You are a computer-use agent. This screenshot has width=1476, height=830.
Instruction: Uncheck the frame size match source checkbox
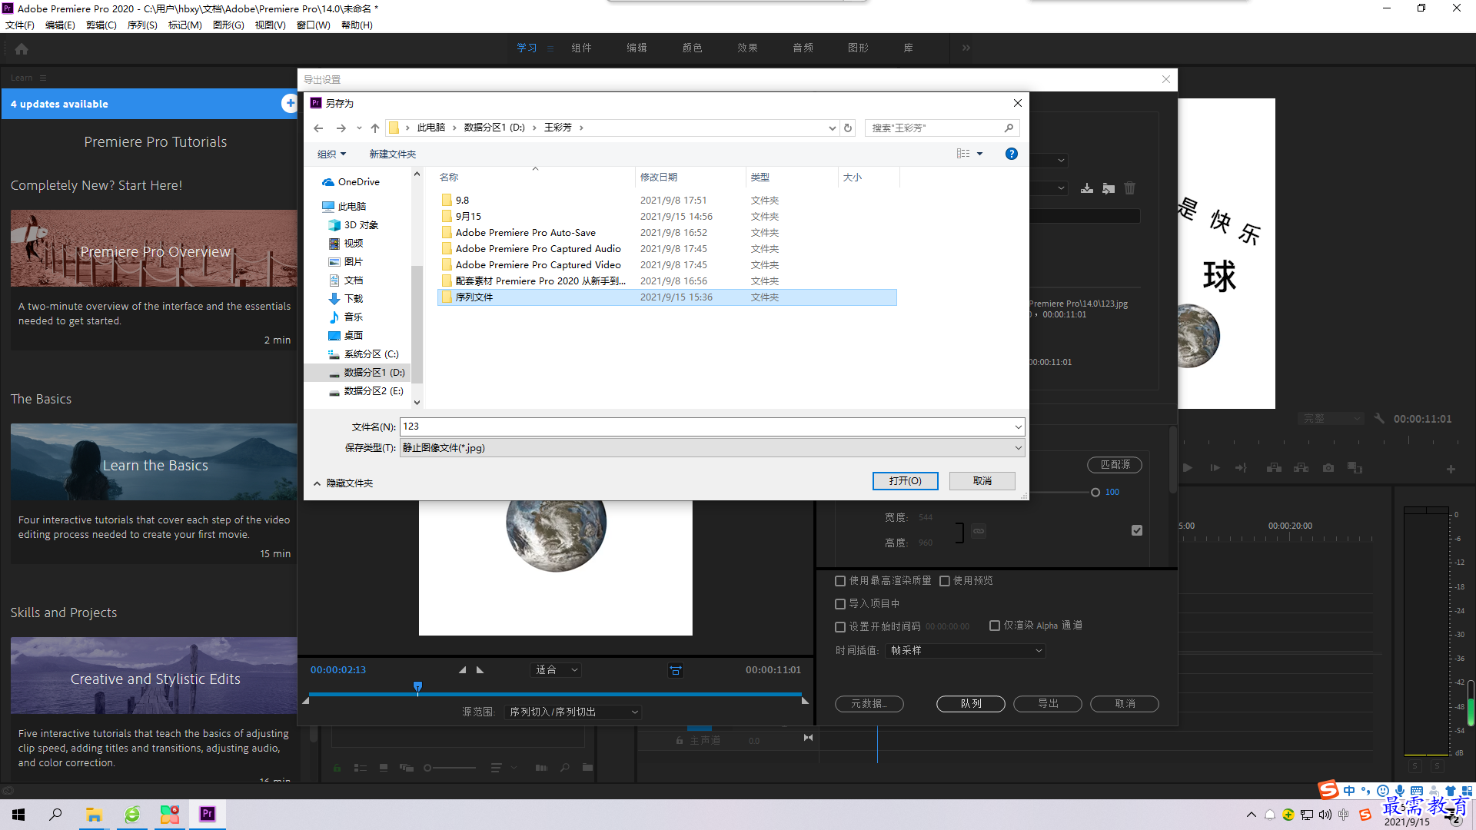(1137, 530)
